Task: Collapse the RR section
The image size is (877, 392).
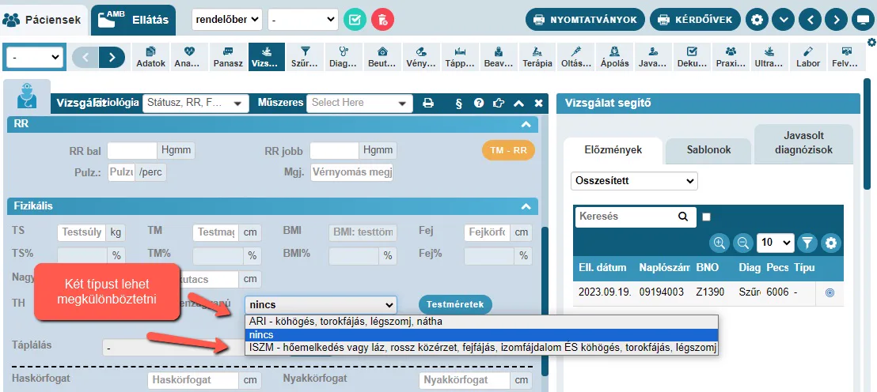Action: point(526,125)
